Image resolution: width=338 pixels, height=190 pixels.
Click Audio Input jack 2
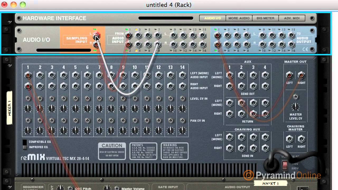[129, 44]
